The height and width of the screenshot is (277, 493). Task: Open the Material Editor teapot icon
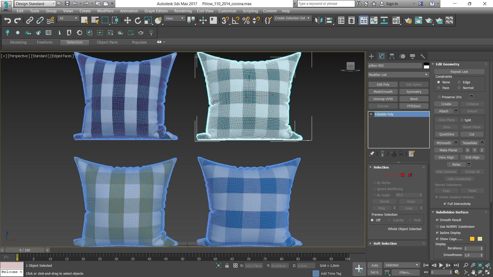tap(396, 21)
